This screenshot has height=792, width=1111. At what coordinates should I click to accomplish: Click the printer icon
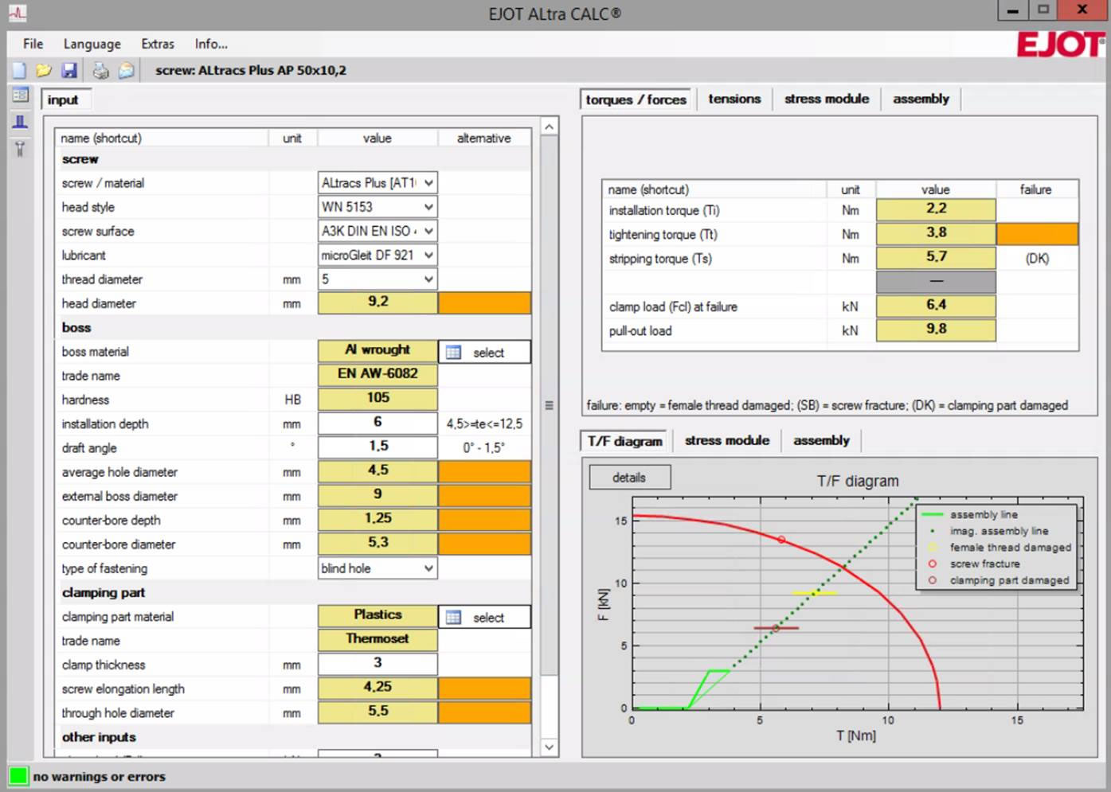coord(100,71)
